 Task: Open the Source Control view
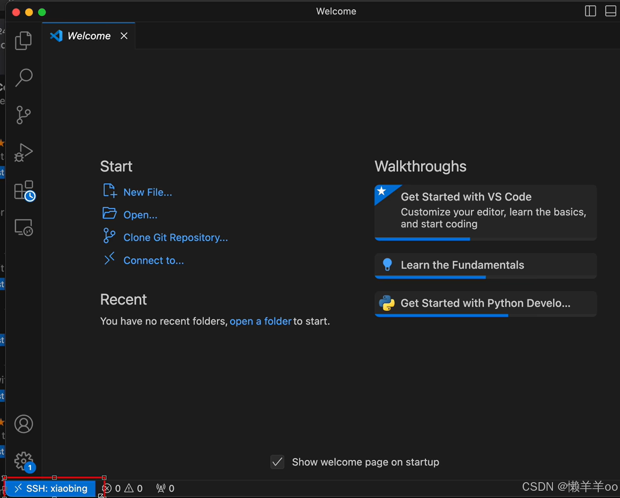tap(24, 115)
